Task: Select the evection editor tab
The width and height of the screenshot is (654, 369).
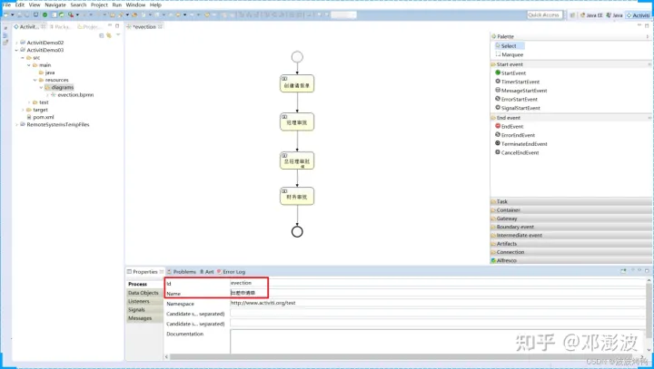Action: pos(144,26)
